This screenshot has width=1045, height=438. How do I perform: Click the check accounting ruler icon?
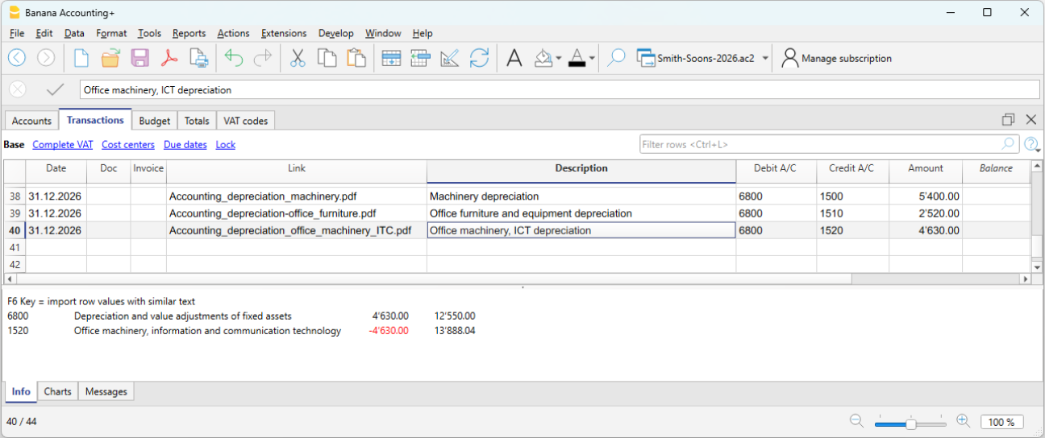449,58
